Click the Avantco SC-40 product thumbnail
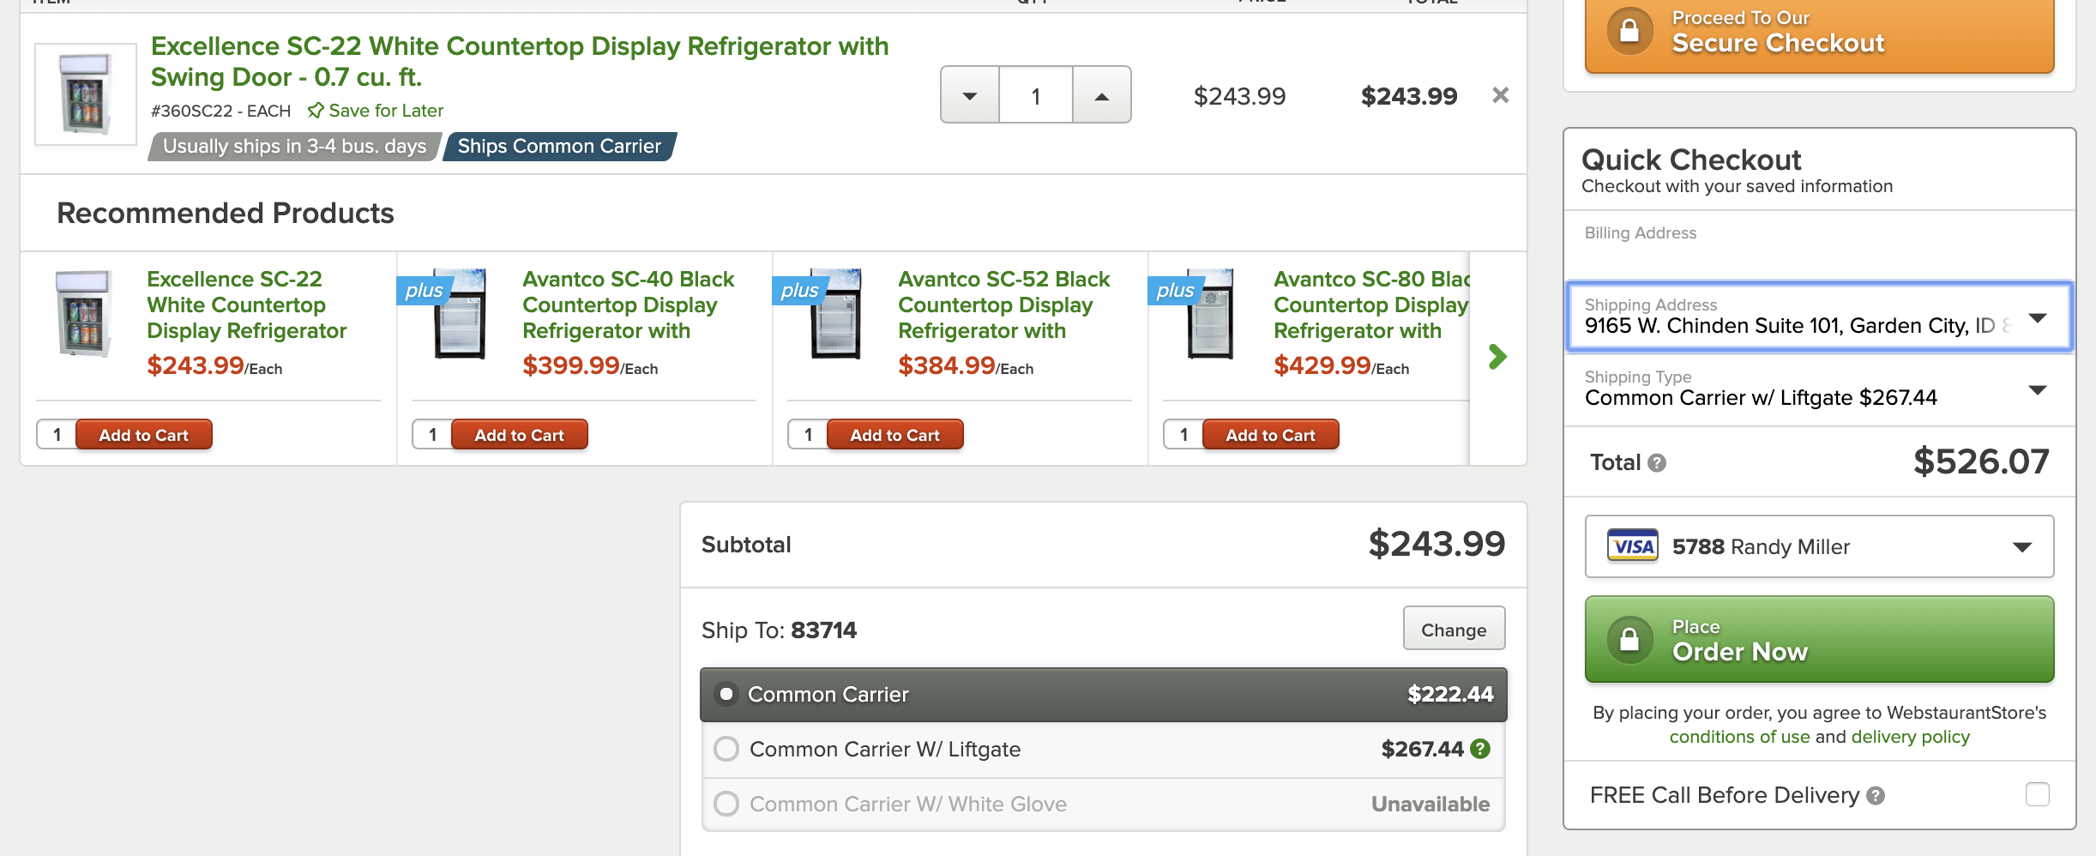2096x856 pixels. point(461,314)
